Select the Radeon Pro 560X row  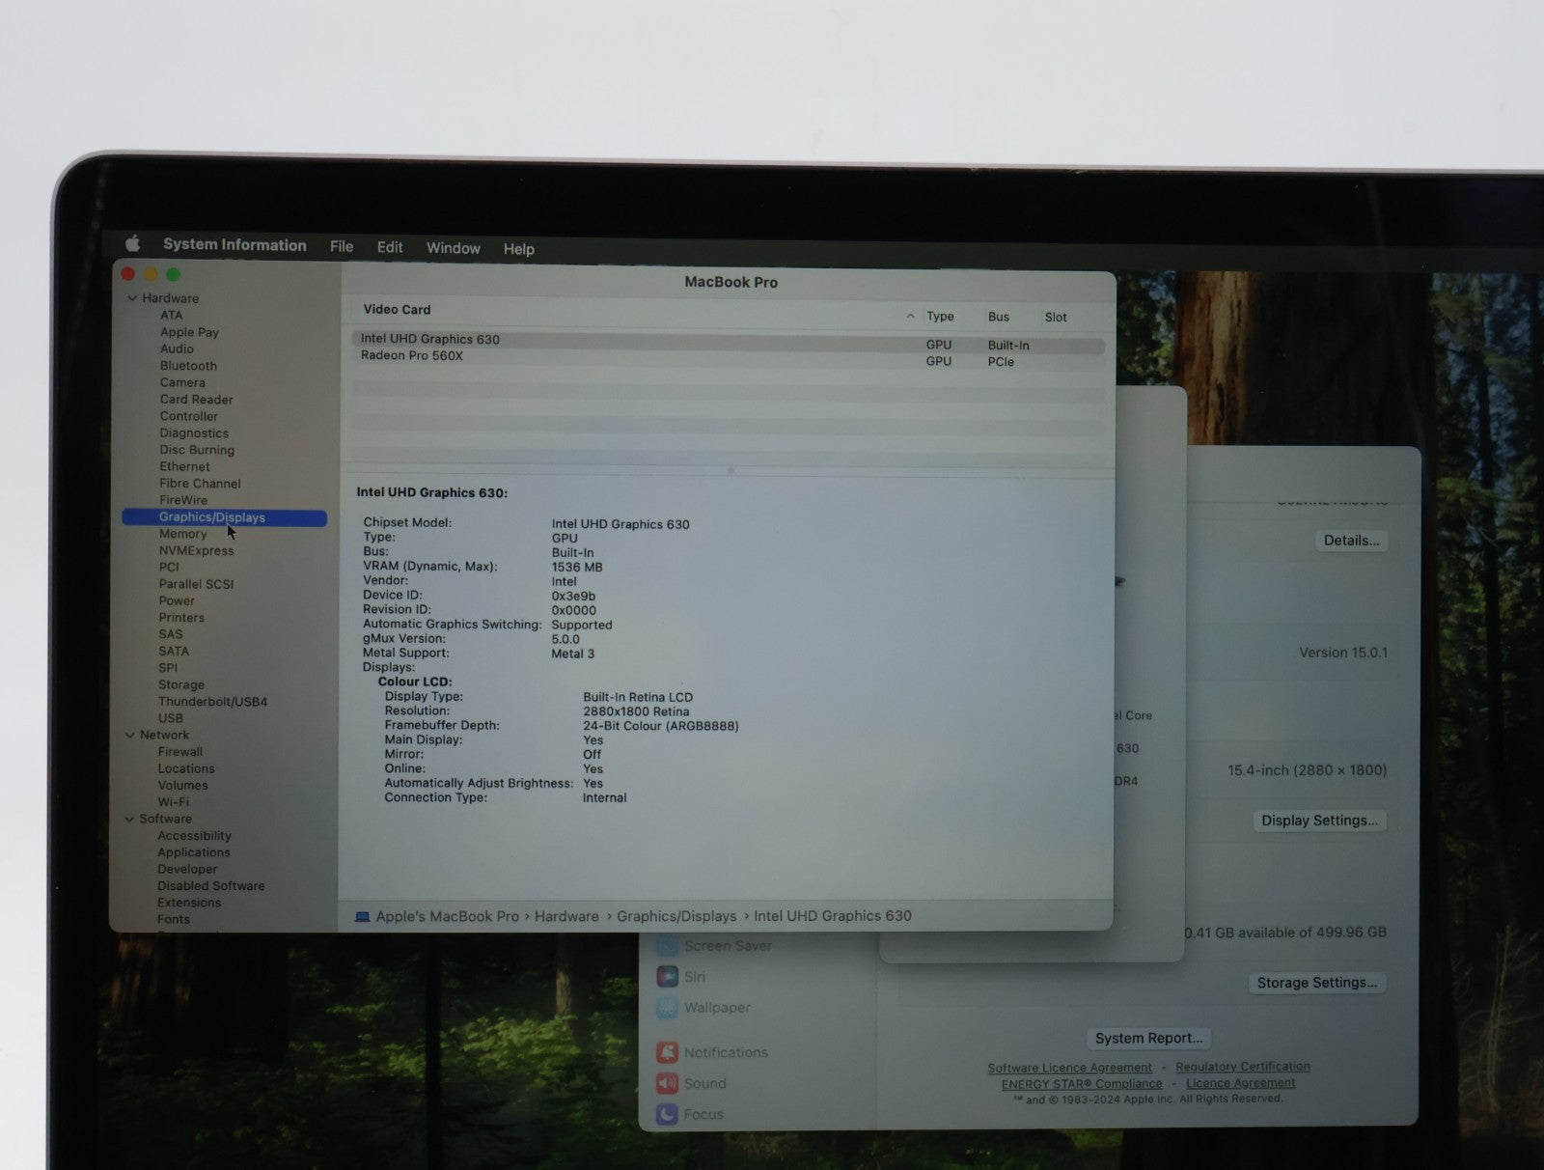pyautogui.click(x=412, y=356)
